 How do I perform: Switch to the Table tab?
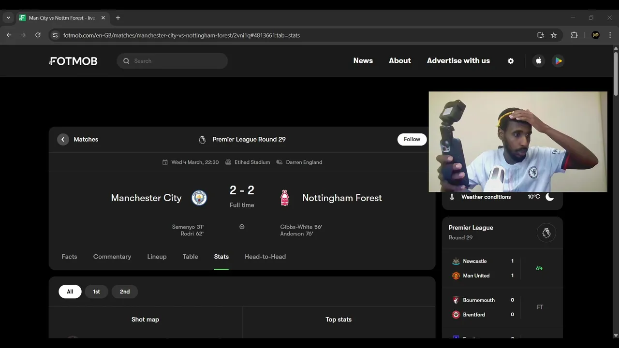pos(191,257)
